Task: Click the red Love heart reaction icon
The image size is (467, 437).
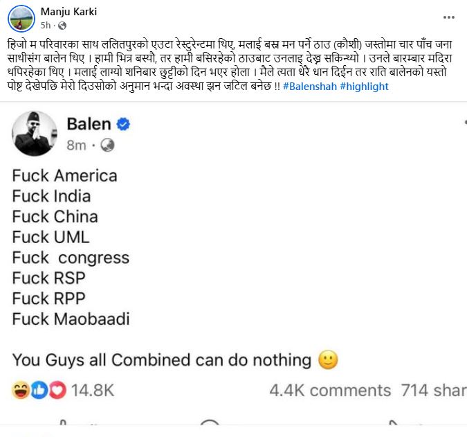Action: [57, 391]
